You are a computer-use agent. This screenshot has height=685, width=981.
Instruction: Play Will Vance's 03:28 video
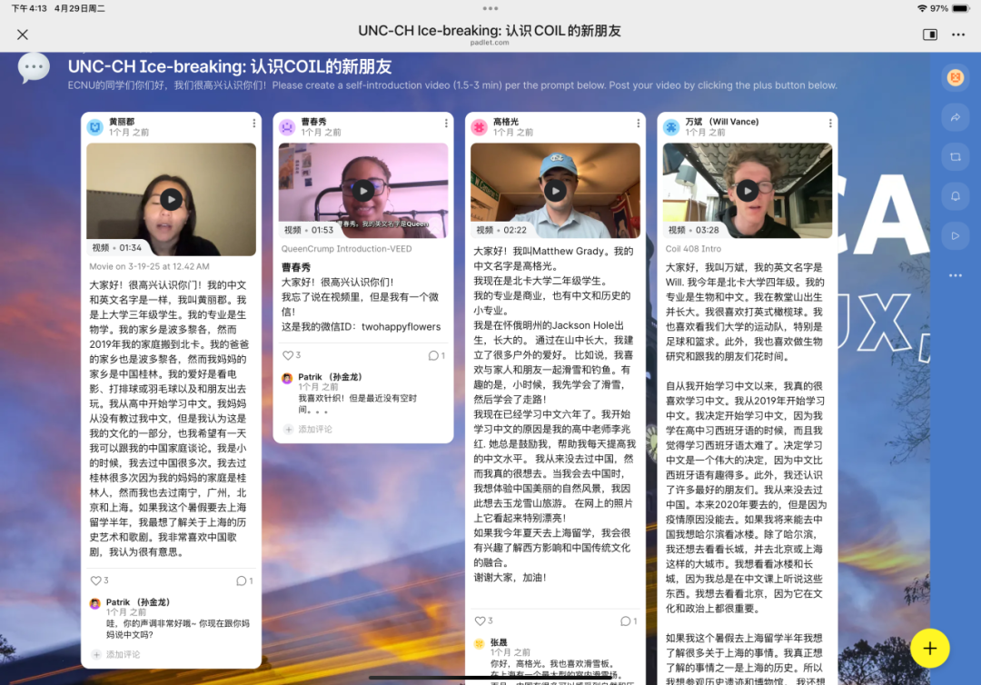[x=747, y=190]
